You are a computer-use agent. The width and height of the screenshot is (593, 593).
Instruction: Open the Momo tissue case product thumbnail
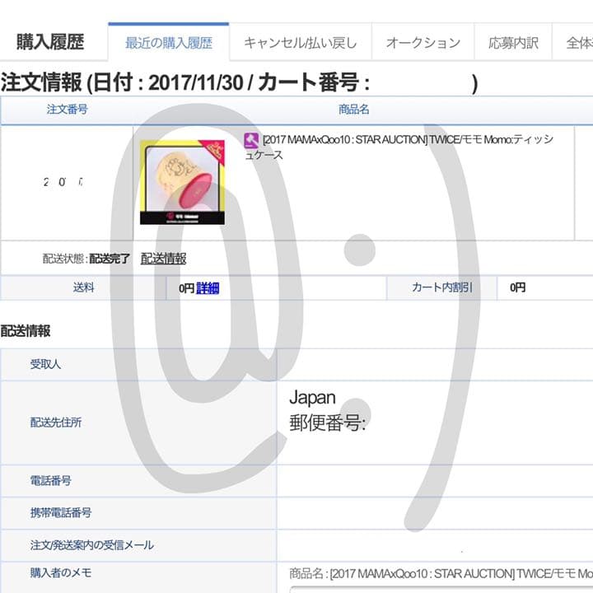coord(182,182)
